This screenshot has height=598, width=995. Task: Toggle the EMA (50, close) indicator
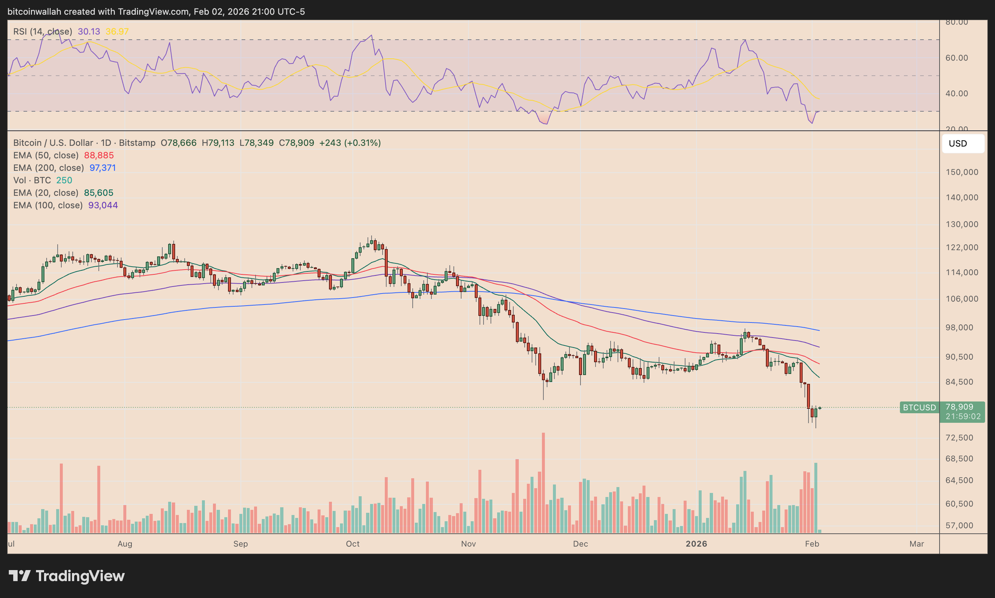[46, 155]
